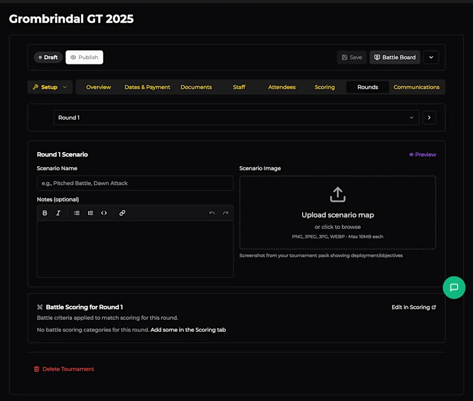Click Screenshot from your tournament pack hint
Viewport: 473px width, 401px height.
point(321,256)
